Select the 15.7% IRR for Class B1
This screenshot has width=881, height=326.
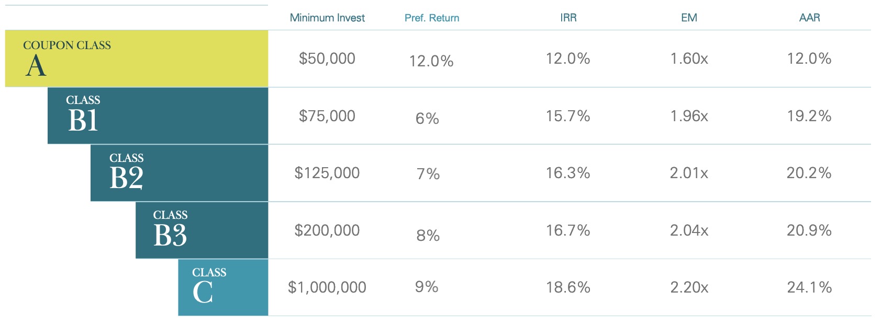(568, 116)
